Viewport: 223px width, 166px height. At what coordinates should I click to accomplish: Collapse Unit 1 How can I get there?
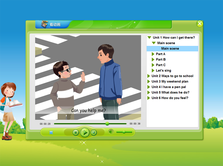tap(149, 38)
